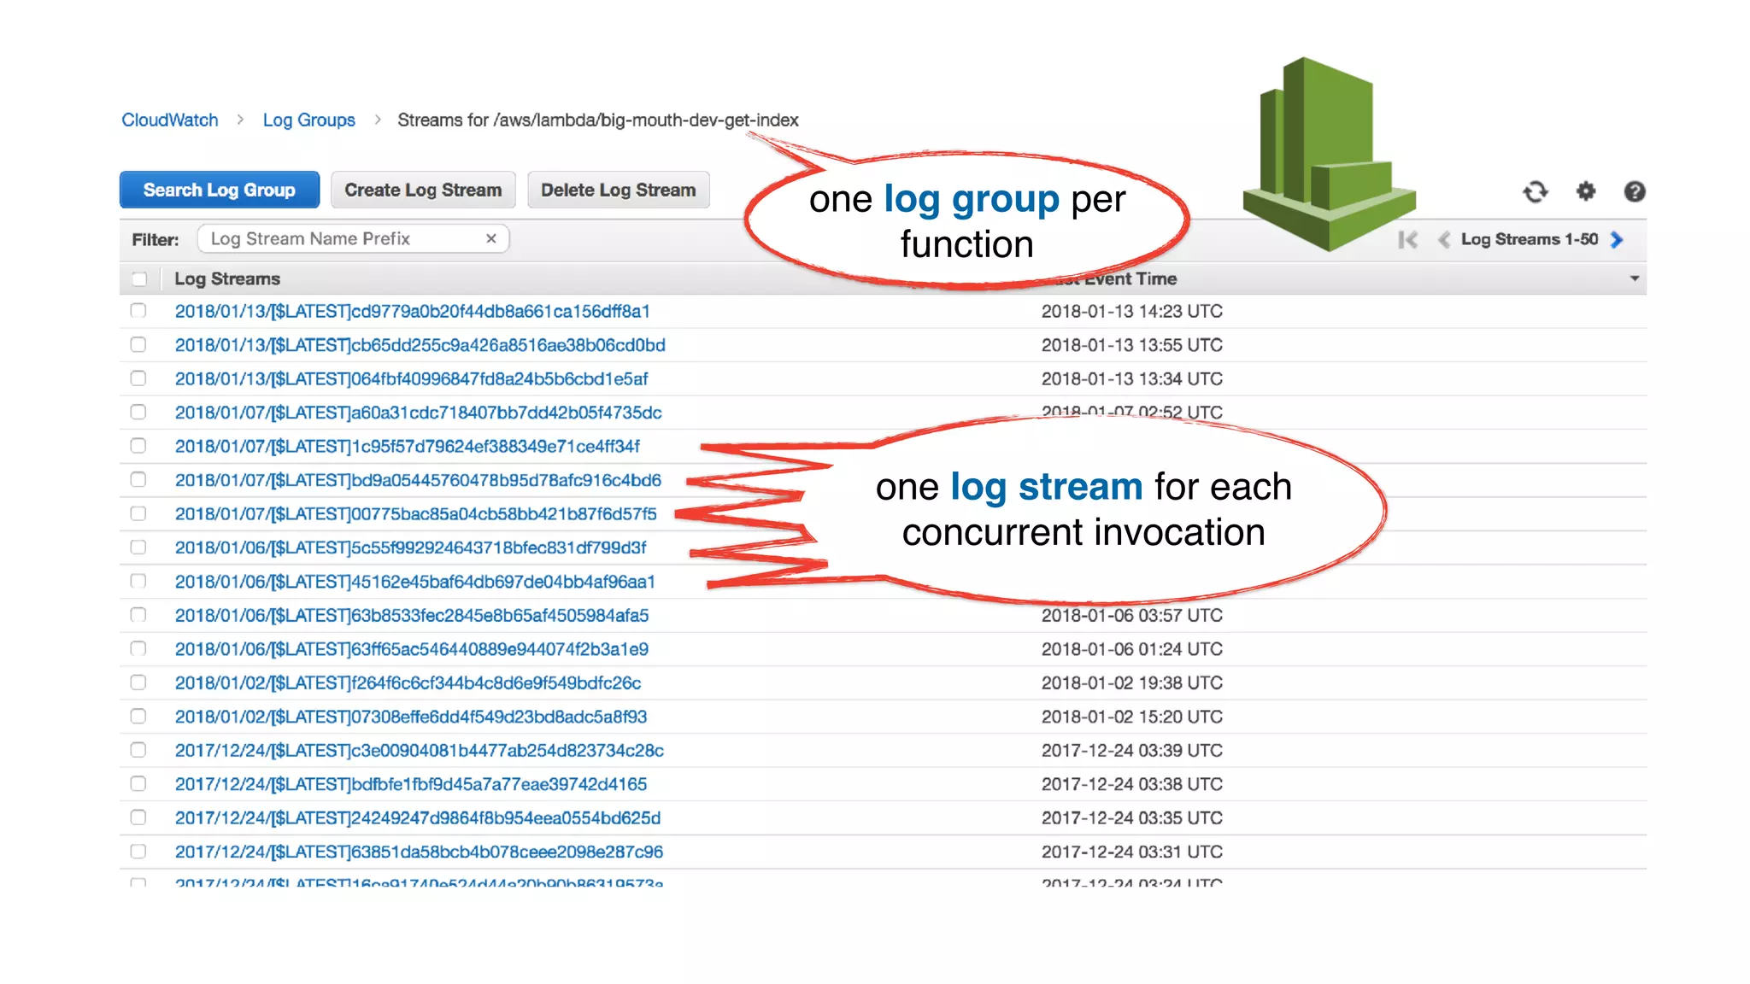1750x984 pixels.
Task: Check the box for stream 064fbf40996847fd8a24b5b6cbd1e5af
Action: click(x=138, y=378)
